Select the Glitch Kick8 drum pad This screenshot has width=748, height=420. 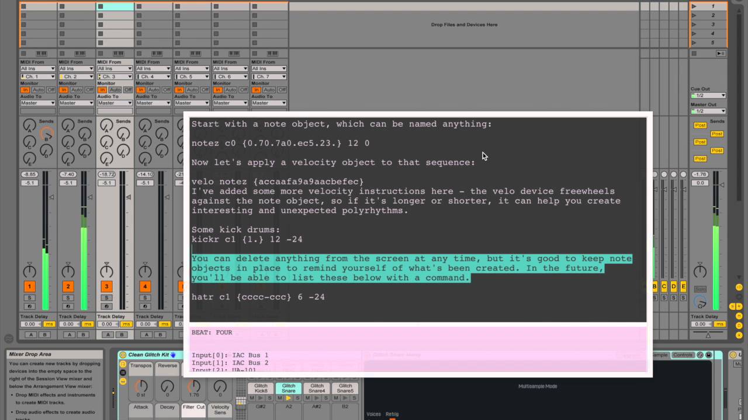pyautogui.click(x=261, y=388)
